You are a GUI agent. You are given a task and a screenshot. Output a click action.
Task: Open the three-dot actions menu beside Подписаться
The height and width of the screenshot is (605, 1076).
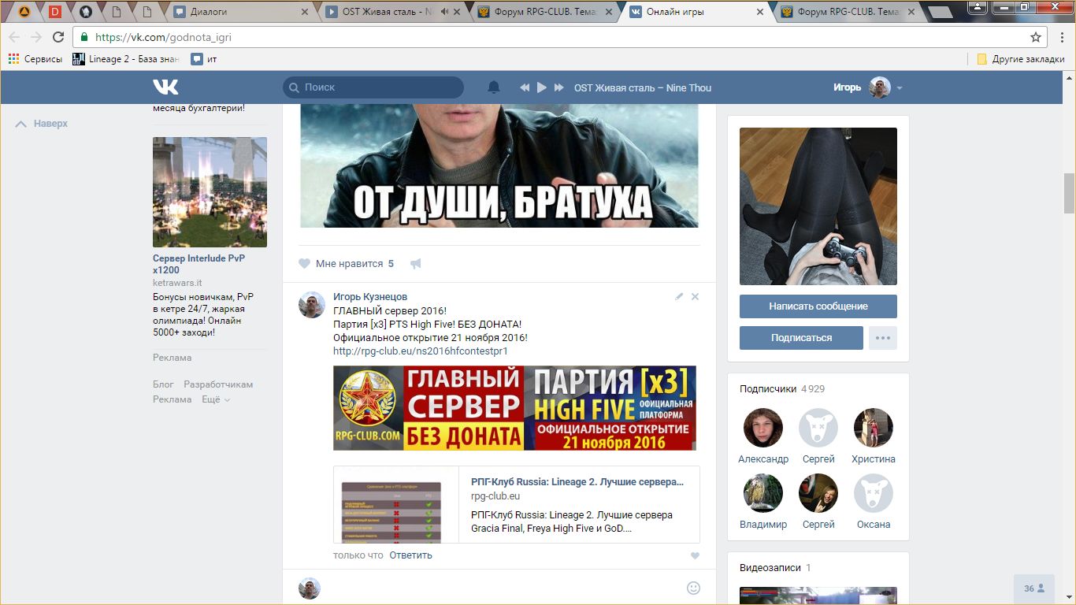883,338
